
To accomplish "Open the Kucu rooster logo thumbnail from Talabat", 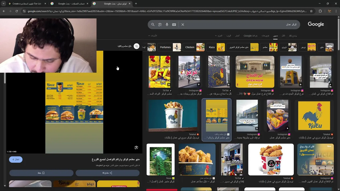I will coord(314,116).
